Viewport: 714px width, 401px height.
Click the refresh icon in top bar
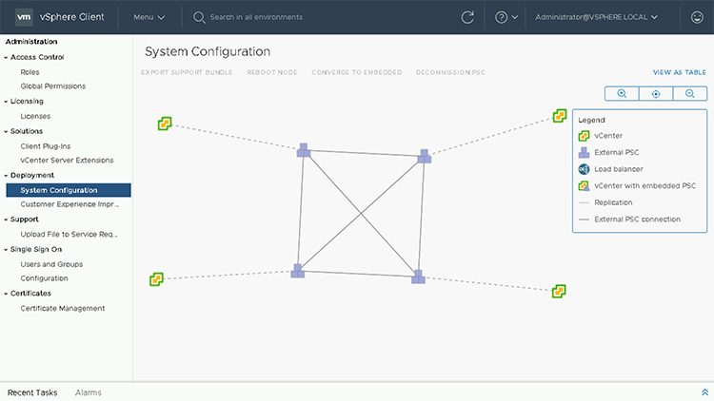coord(467,17)
